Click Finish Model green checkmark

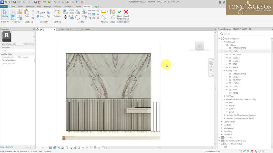119,15
